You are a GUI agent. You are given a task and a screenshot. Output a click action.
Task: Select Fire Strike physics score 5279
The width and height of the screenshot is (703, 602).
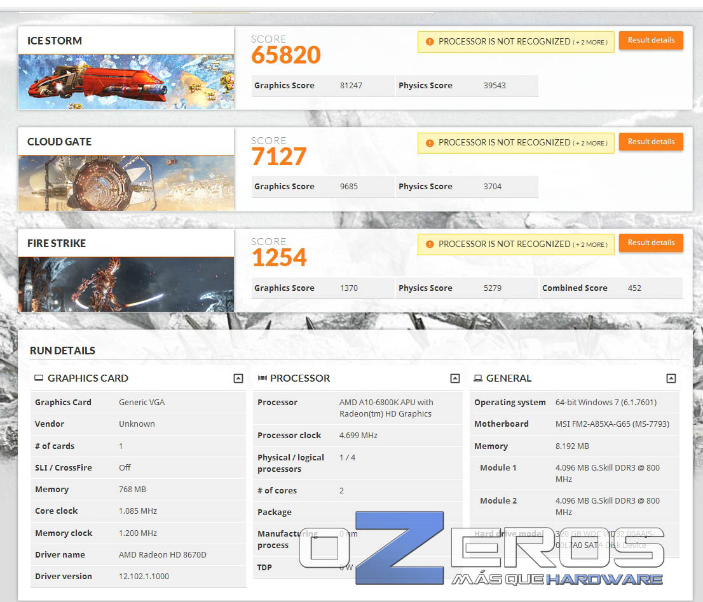(492, 288)
